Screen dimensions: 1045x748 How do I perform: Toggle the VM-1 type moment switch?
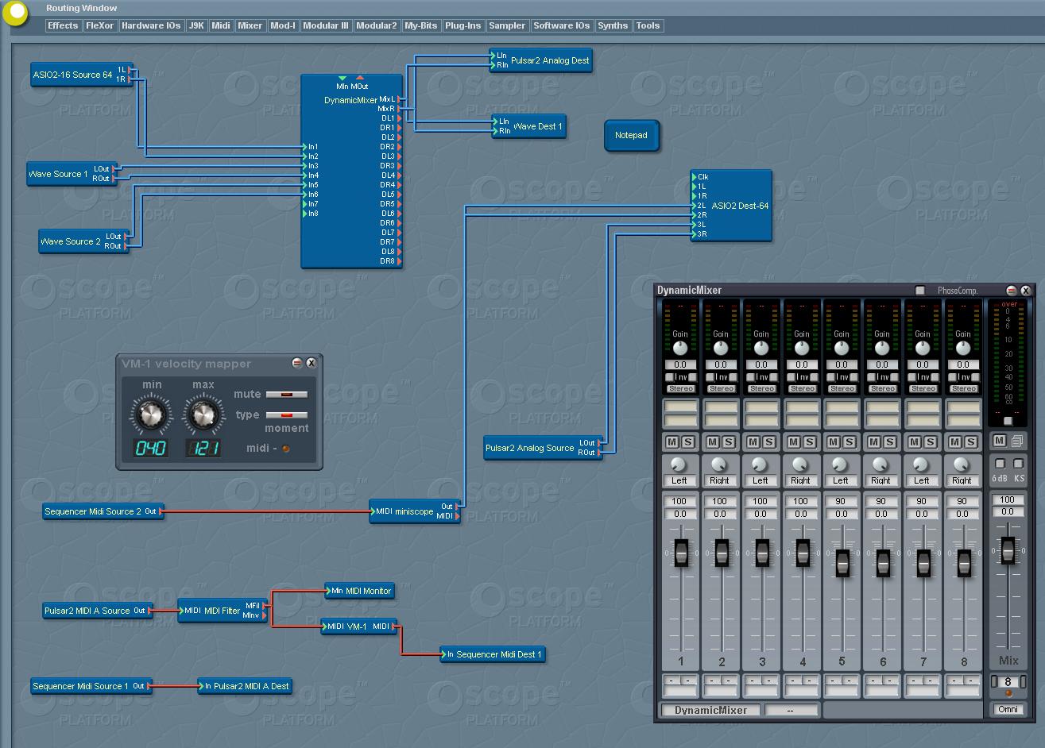[x=287, y=414]
